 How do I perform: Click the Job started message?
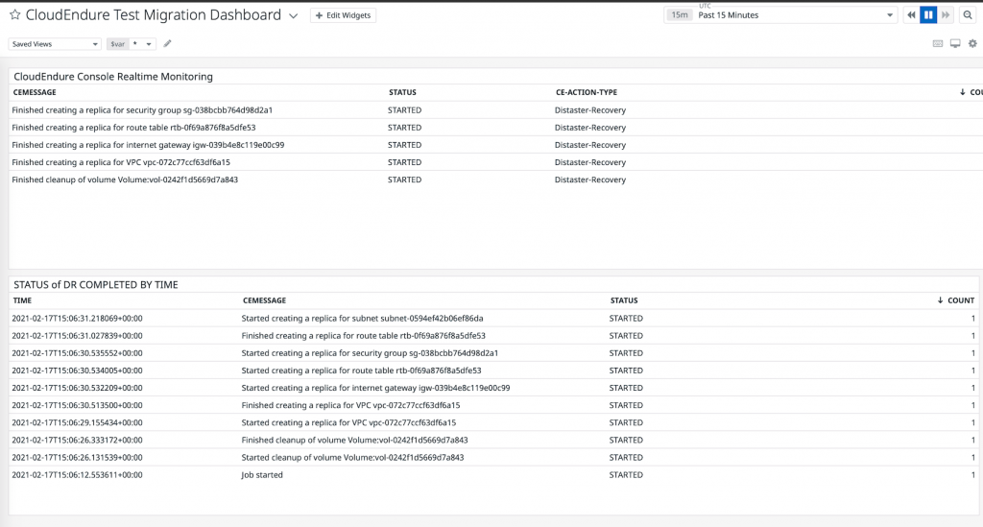click(262, 475)
